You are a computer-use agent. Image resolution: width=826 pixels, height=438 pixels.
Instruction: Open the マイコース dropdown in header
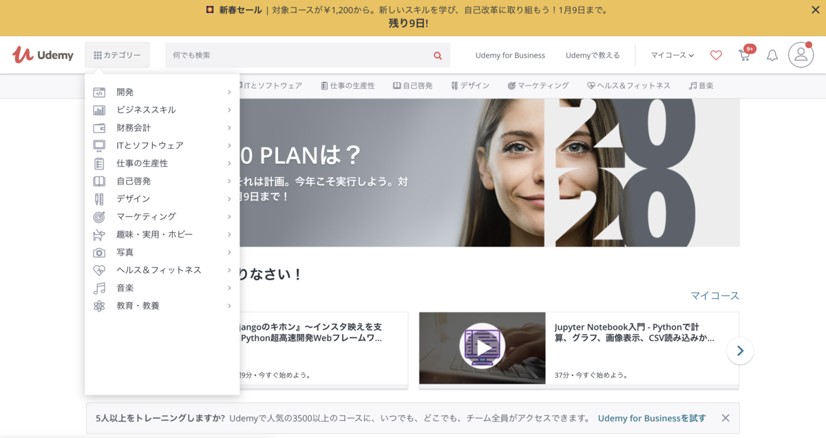tap(673, 55)
